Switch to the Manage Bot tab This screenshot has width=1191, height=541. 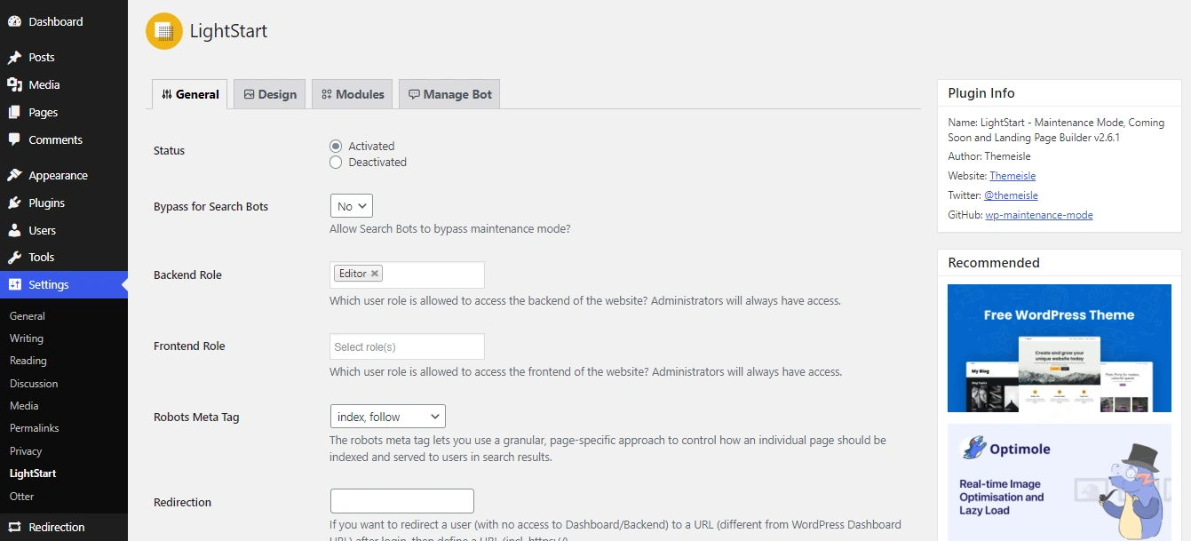pyautogui.click(x=449, y=94)
